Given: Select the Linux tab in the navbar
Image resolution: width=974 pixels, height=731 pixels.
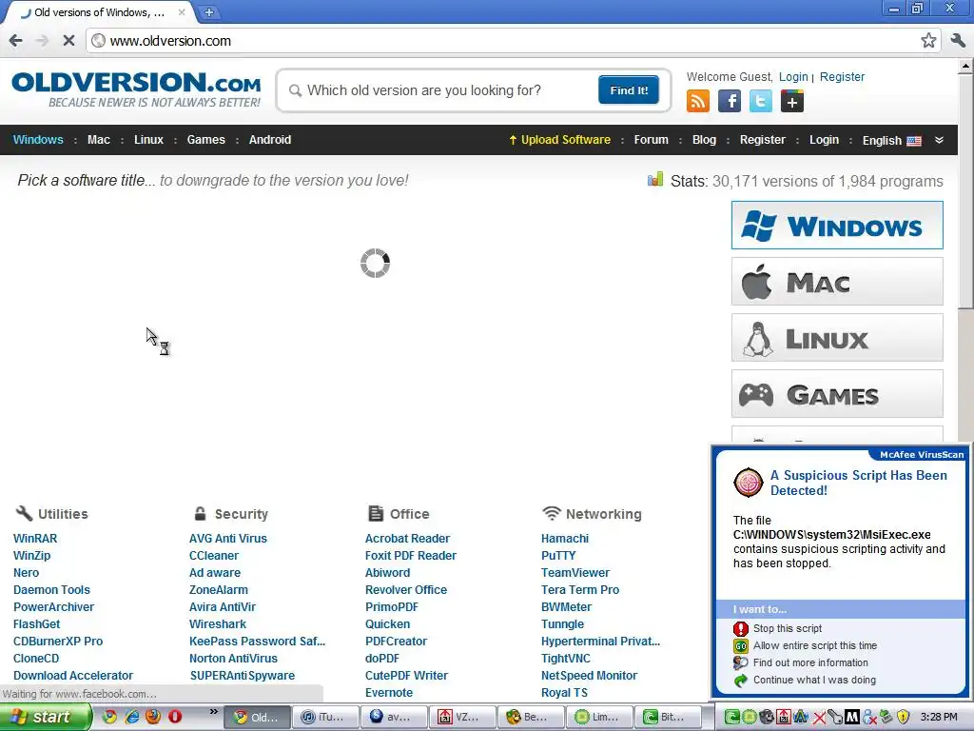Looking at the screenshot, I should pyautogui.click(x=148, y=140).
